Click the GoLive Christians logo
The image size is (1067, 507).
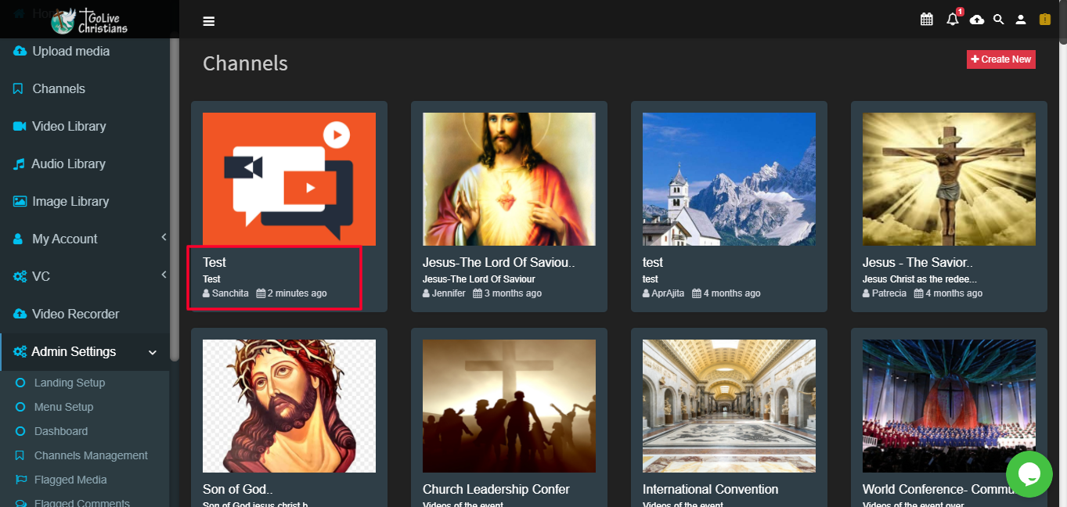point(89,20)
